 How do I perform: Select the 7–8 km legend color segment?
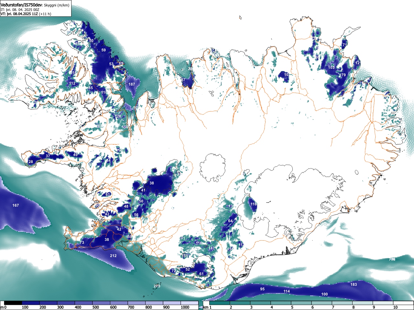(x=343, y=303)
